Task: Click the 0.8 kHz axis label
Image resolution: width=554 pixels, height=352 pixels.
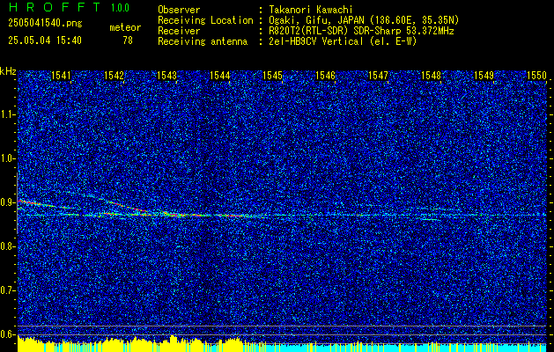Action: (8, 246)
